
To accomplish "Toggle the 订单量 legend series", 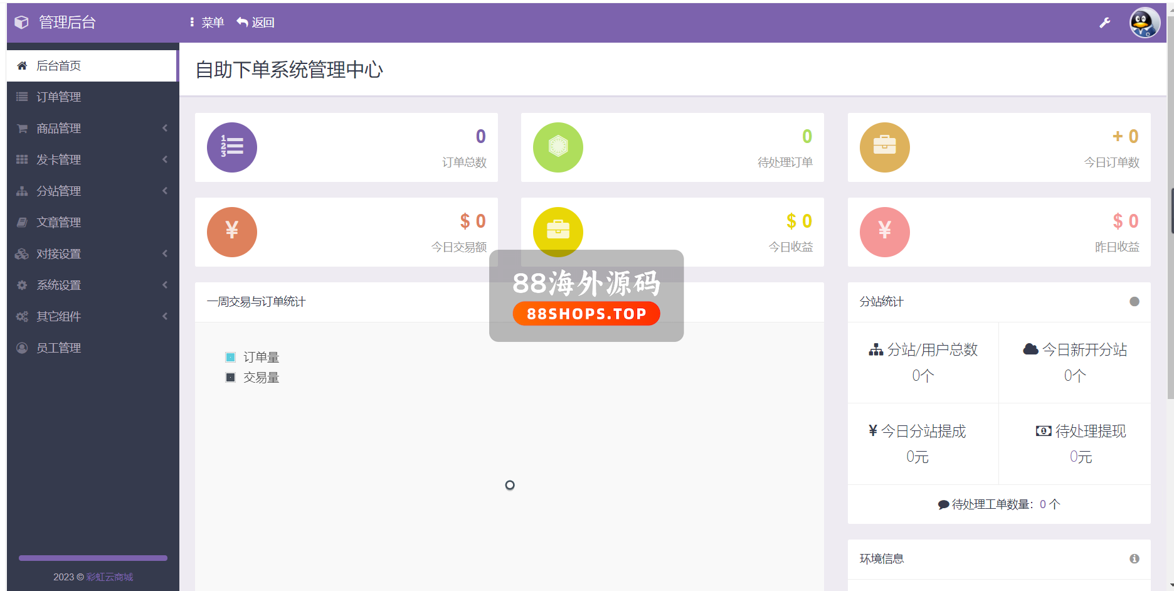I will [x=252, y=357].
